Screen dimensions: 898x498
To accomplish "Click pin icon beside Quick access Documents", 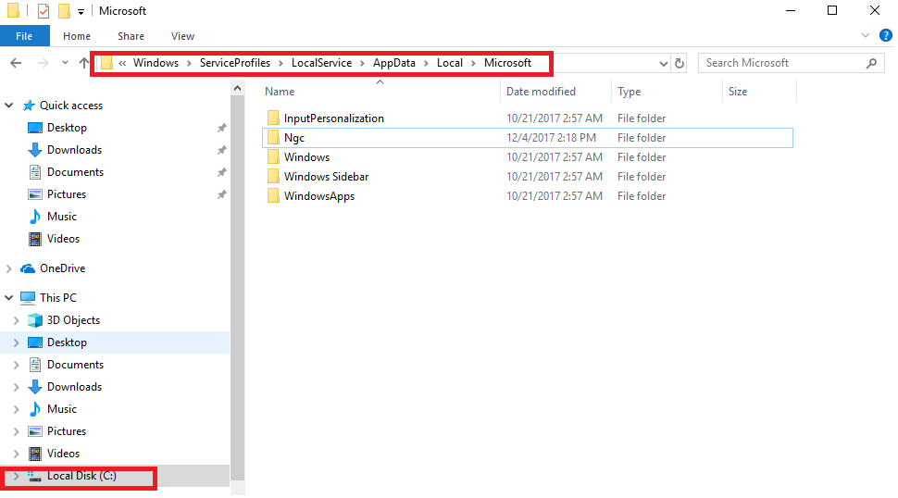I will tap(221, 172).
